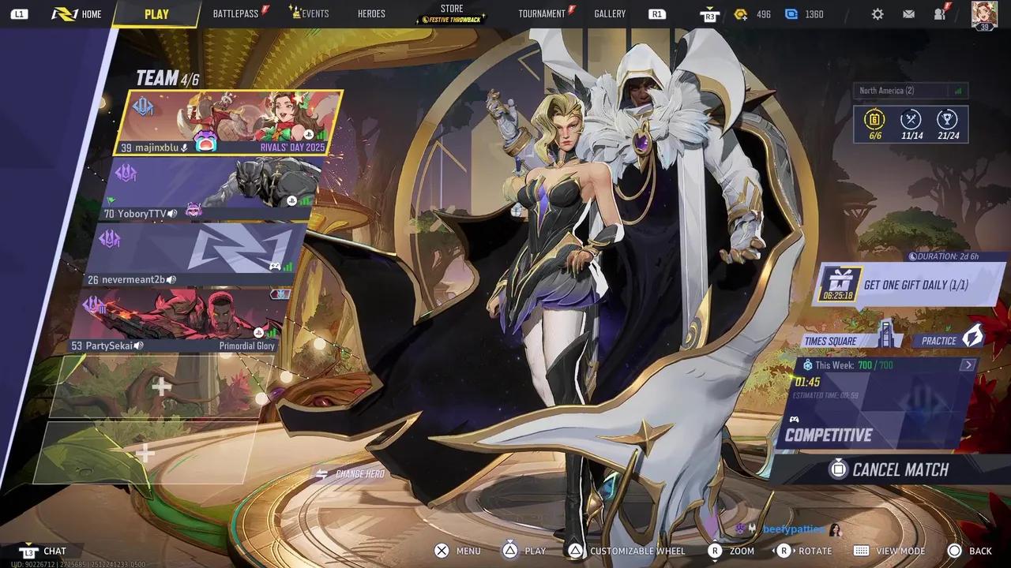Switch to the Heroes tab
Viewport: 1011px width, 568px height.
point(371,14)
